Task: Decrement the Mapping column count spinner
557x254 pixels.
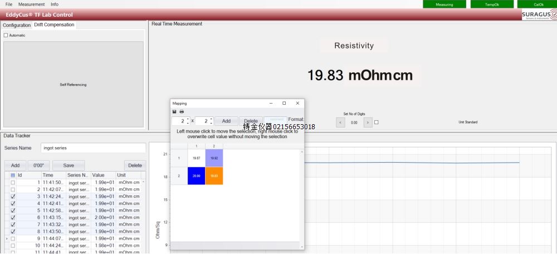Action: click(211, 123)
